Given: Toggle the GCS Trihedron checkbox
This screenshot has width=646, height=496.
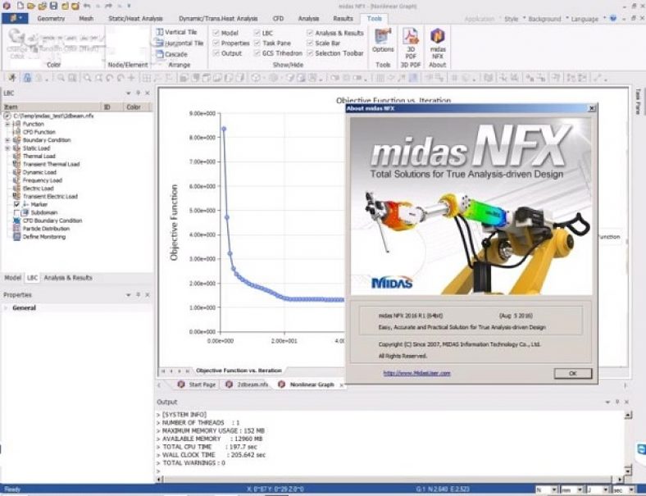Looking at the screenshot, I should pyautogui.click(x=257, y=53).
